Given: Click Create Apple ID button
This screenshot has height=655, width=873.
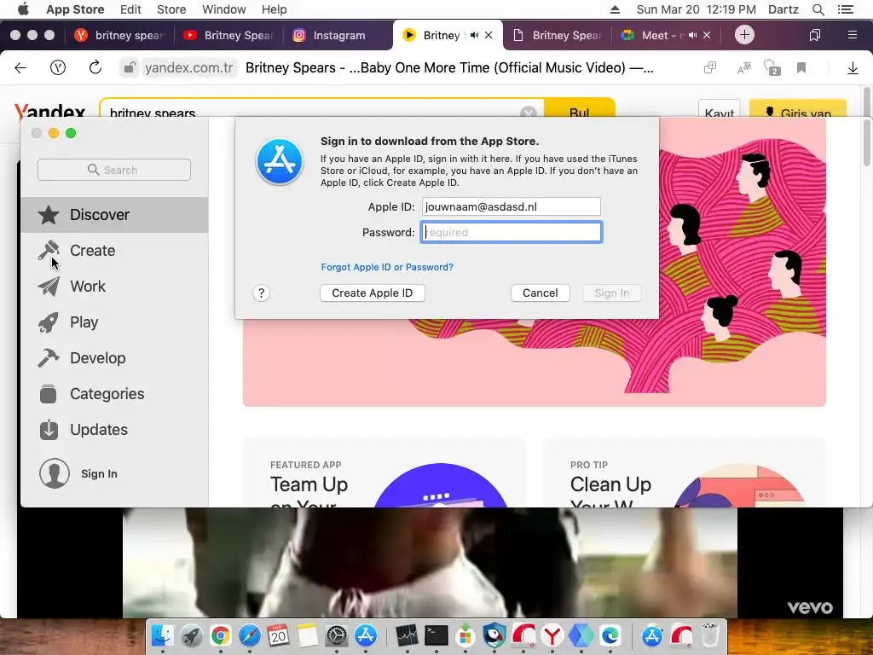Looking at the screenshot, I should (373, 293).
